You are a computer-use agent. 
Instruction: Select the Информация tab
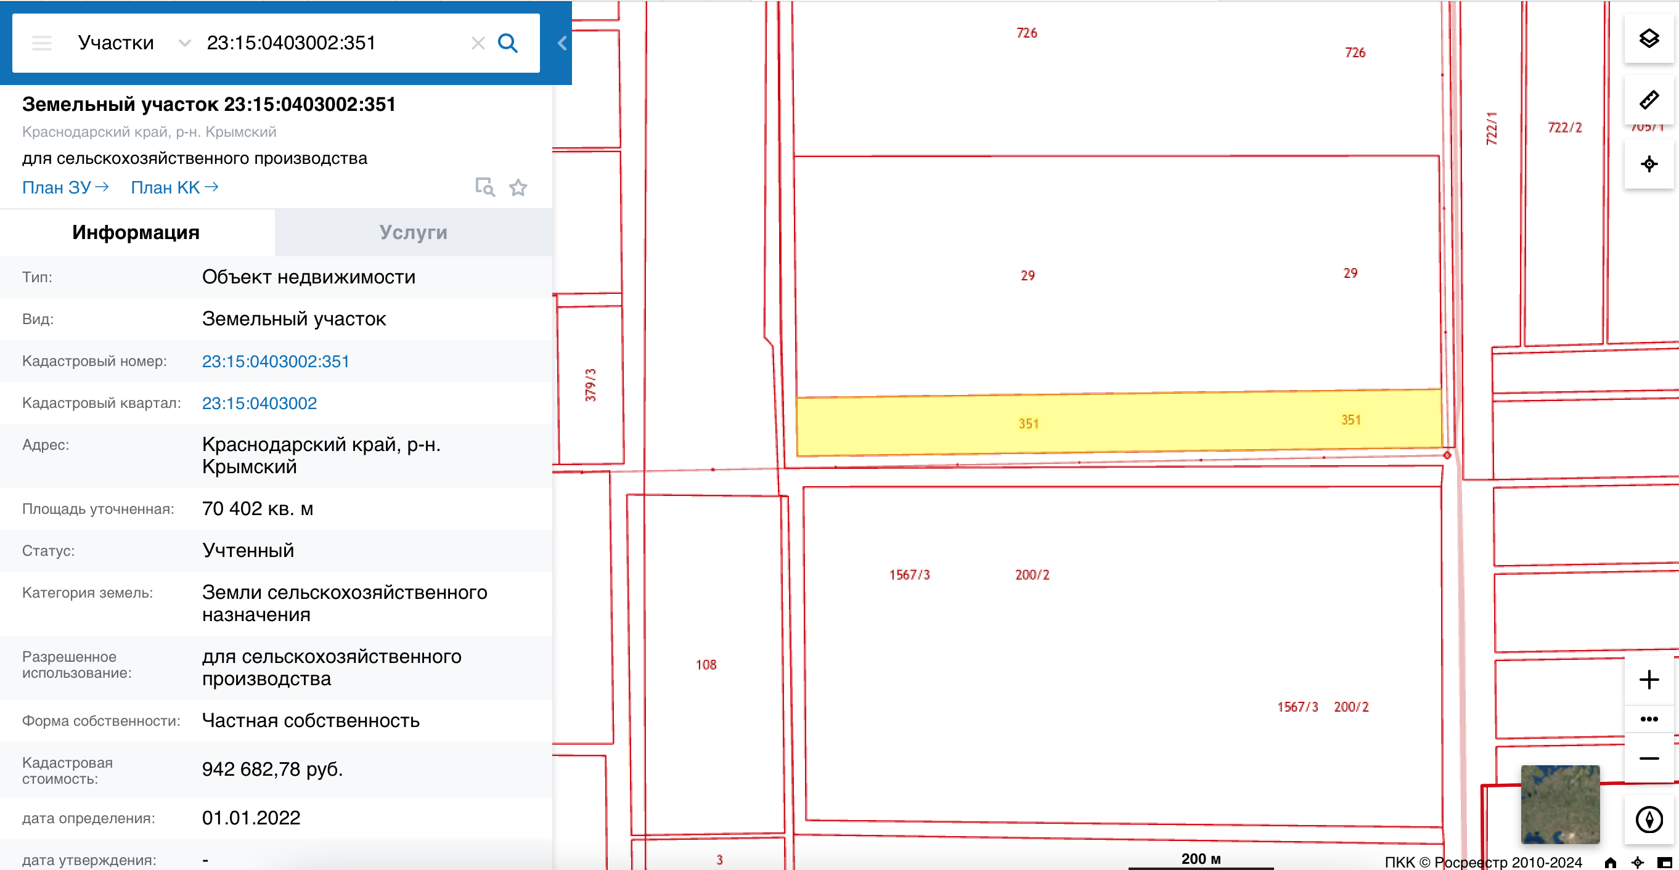(136, 233)
